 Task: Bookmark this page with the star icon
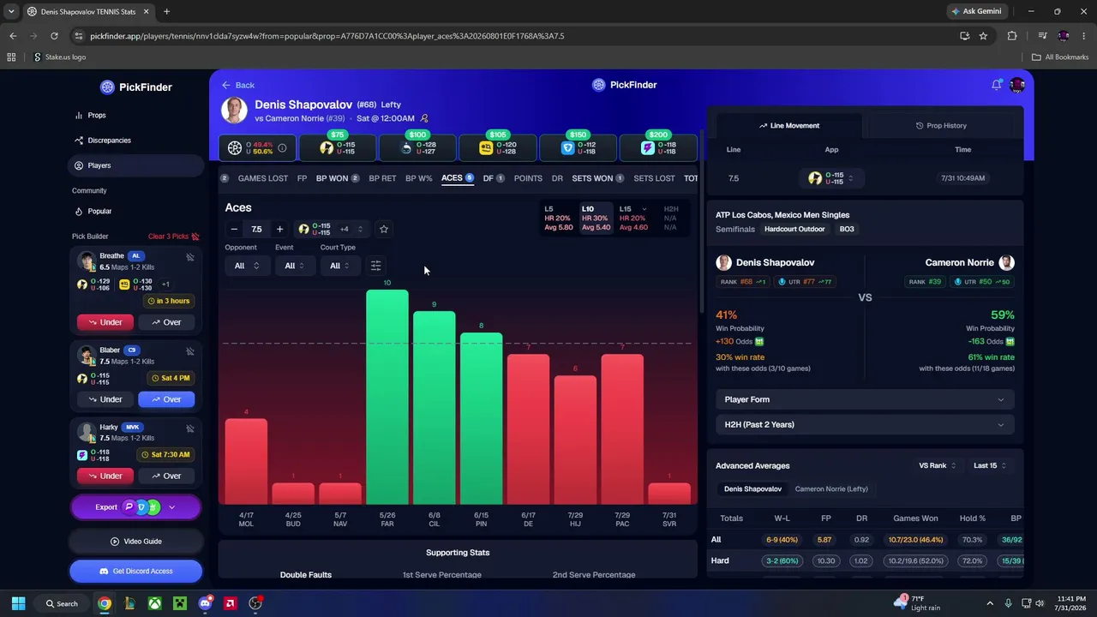click(983, 36)
